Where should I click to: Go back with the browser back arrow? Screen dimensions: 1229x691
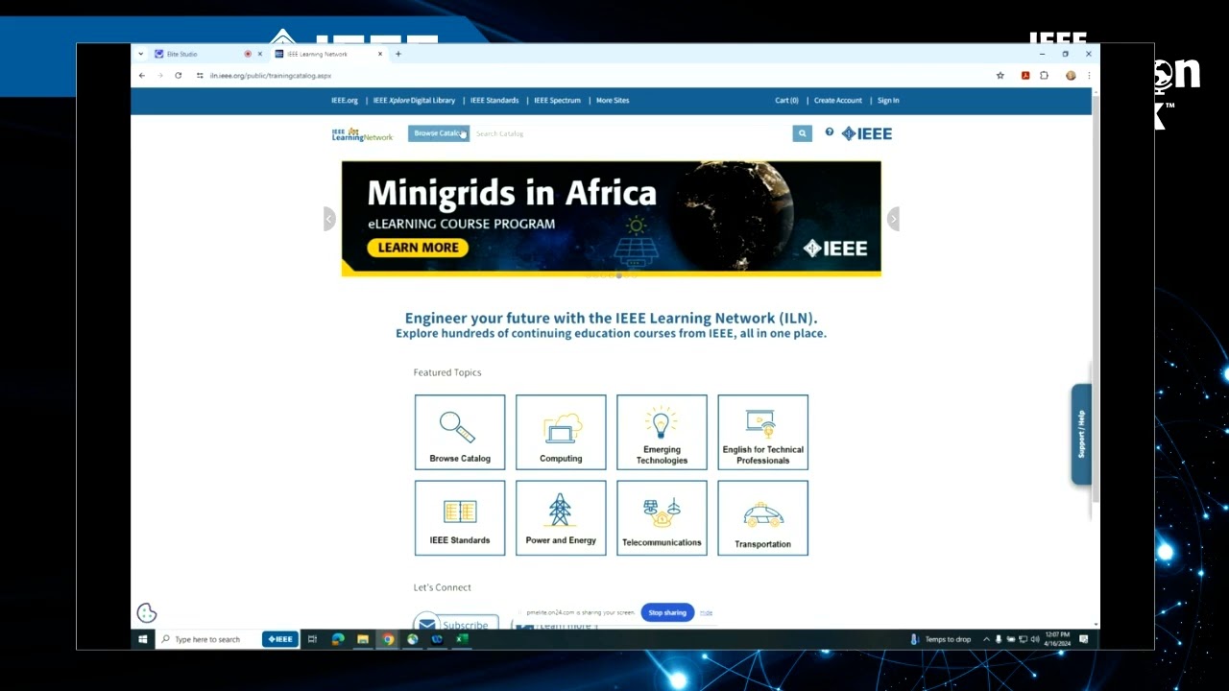click(x=142, y=75)
